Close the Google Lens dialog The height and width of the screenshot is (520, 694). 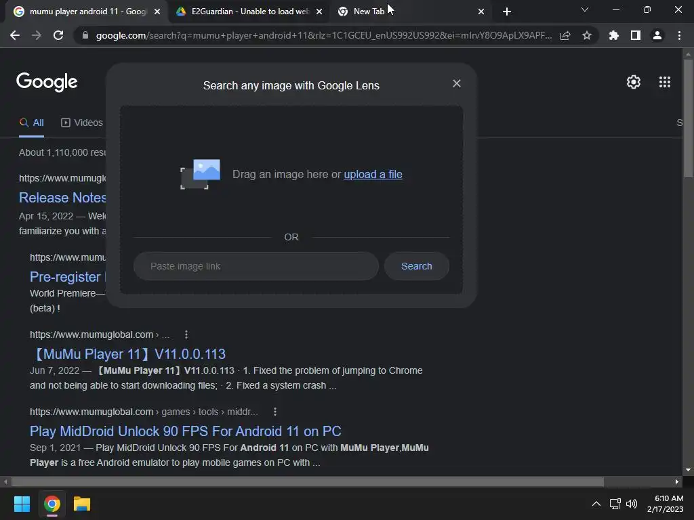(x=457, y=83)
